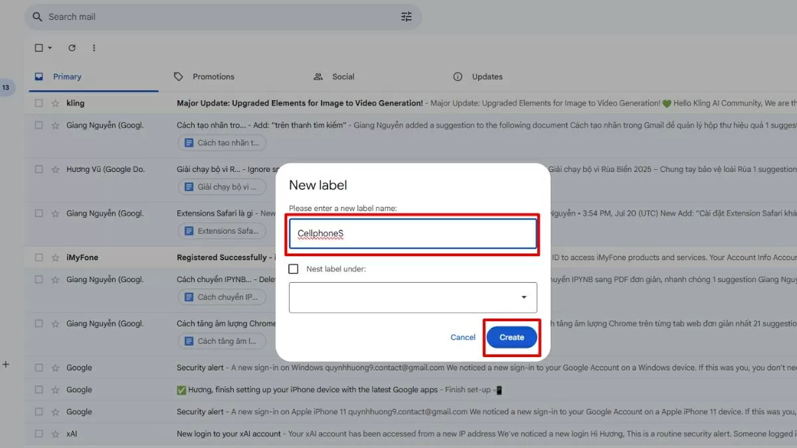Click the plus icon on left sidebar
The width and height of the screenshot is (797, 448).
click(x=6, y=364)
